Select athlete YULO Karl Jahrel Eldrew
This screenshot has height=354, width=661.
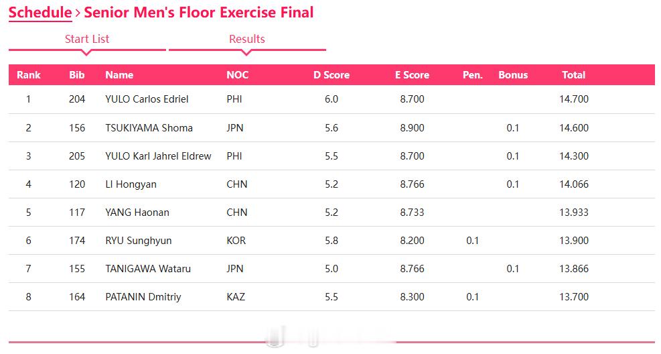click(x=158, y=156)
